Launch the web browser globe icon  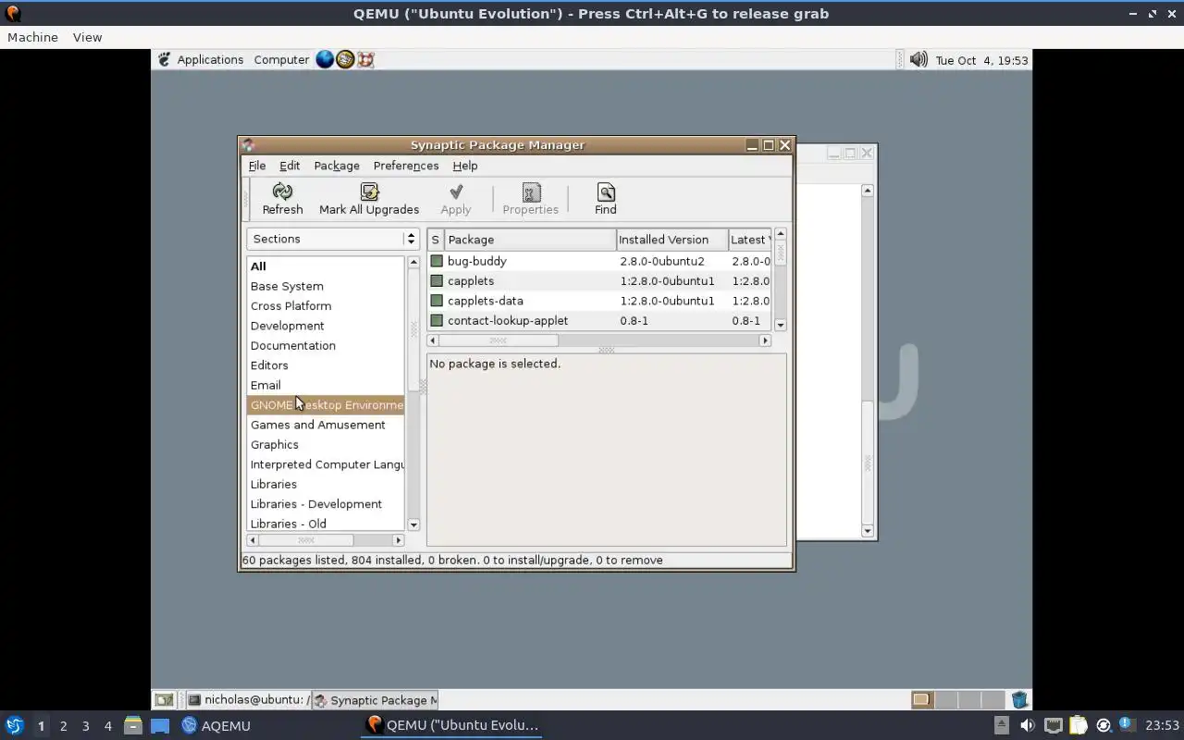[325, 59]
